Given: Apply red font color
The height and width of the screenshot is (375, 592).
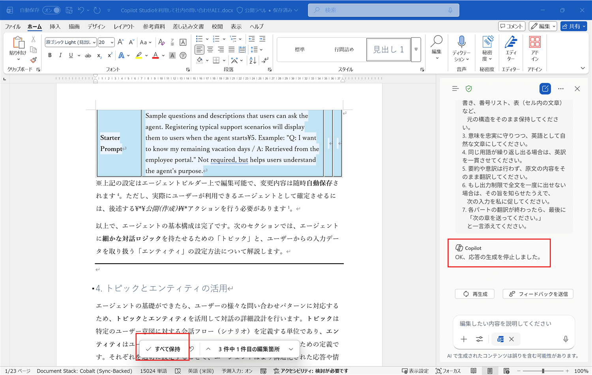Looking at the screenshot, I should [x=155, y=56].
